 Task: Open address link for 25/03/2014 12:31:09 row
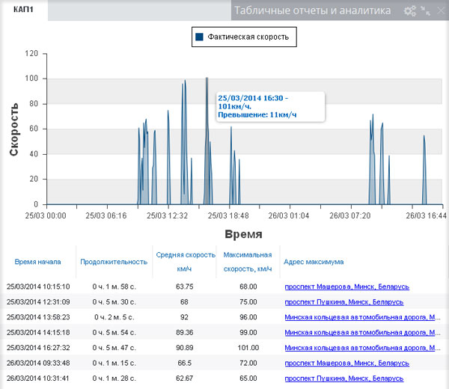pos(343,302)
